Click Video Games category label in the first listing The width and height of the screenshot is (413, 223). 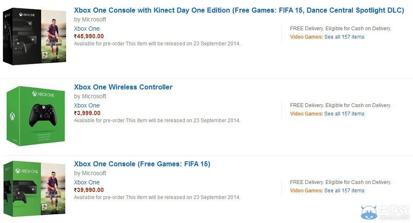pos(306,37)
